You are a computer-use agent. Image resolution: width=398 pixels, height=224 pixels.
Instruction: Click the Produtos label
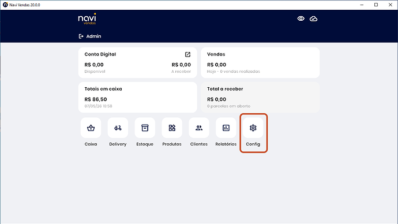pyautogui.click(x=172, y=144)
